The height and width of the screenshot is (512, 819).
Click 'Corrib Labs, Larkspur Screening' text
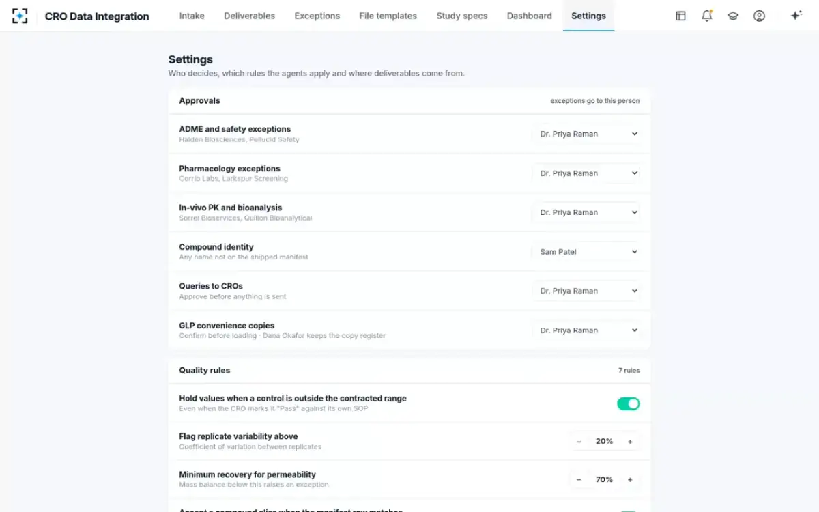[x=233, y=179]
